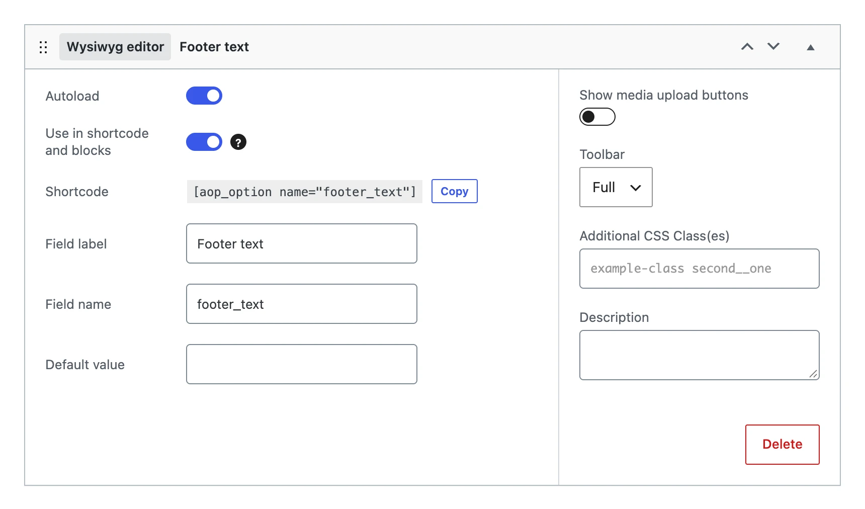Click the 'Show media upload buttons' label
This screenshot has width=865, height=509.
664,95
